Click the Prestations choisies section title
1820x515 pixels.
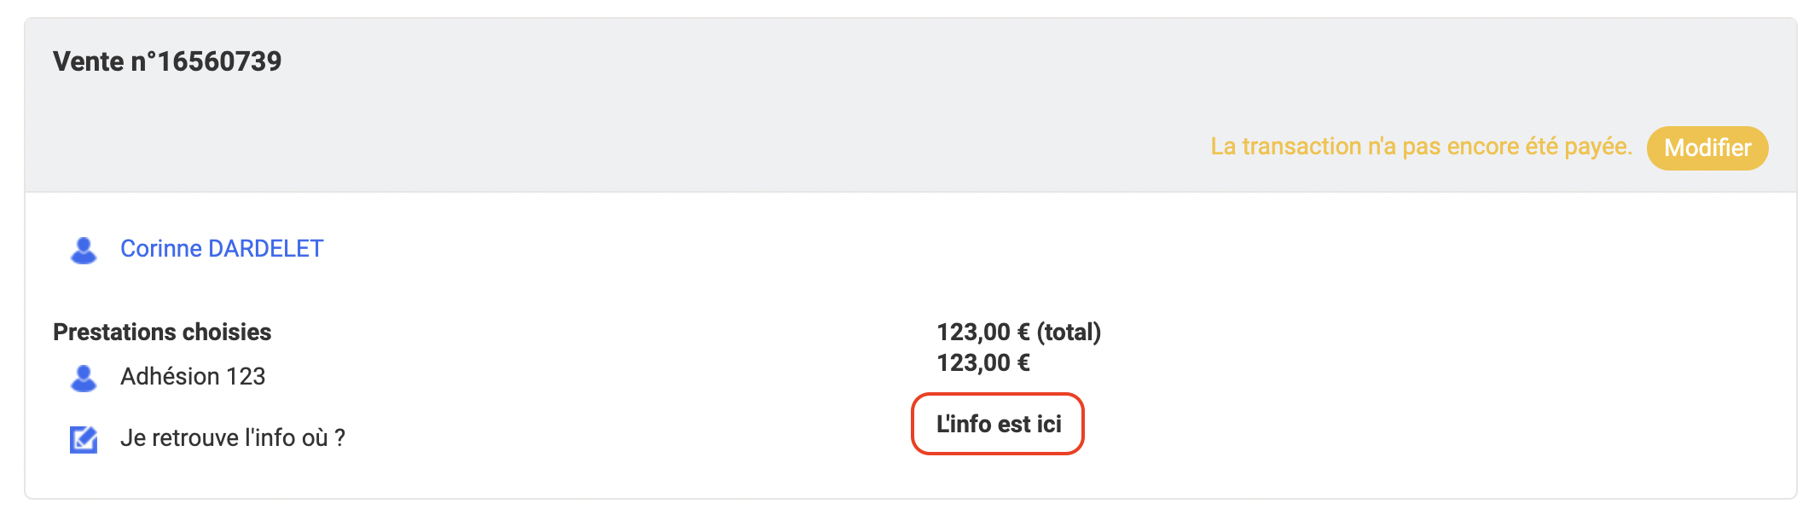(162, 332)
